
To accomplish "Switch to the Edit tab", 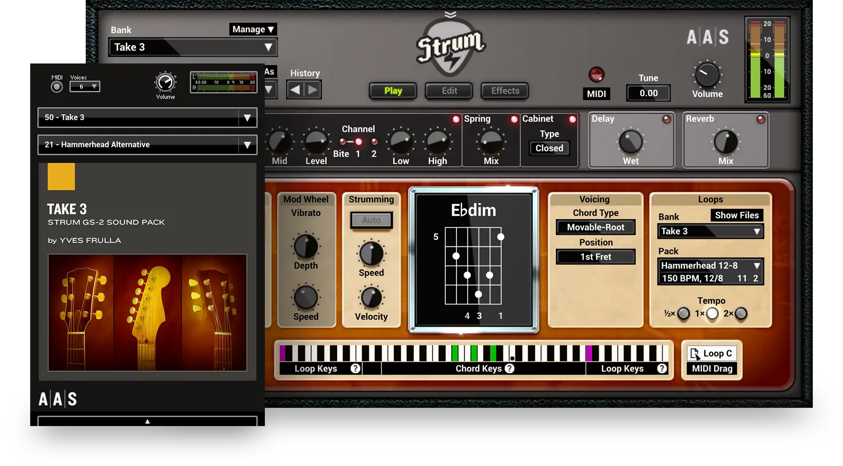I will pos(449,91).
